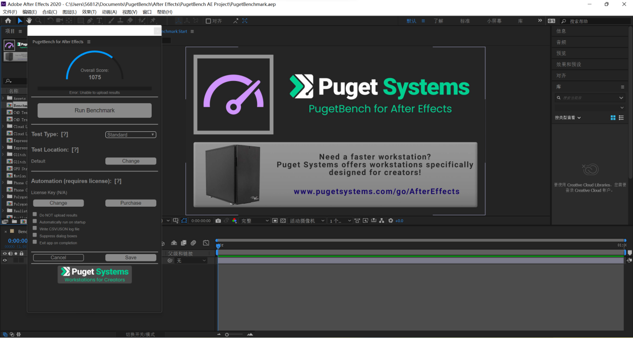Tick 'Exit app on completion' checkbox
This screenshot has height=338, width=633.
click(35, 242)
